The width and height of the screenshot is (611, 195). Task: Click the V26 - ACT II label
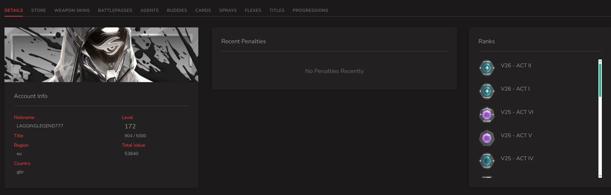click(516, 66)
